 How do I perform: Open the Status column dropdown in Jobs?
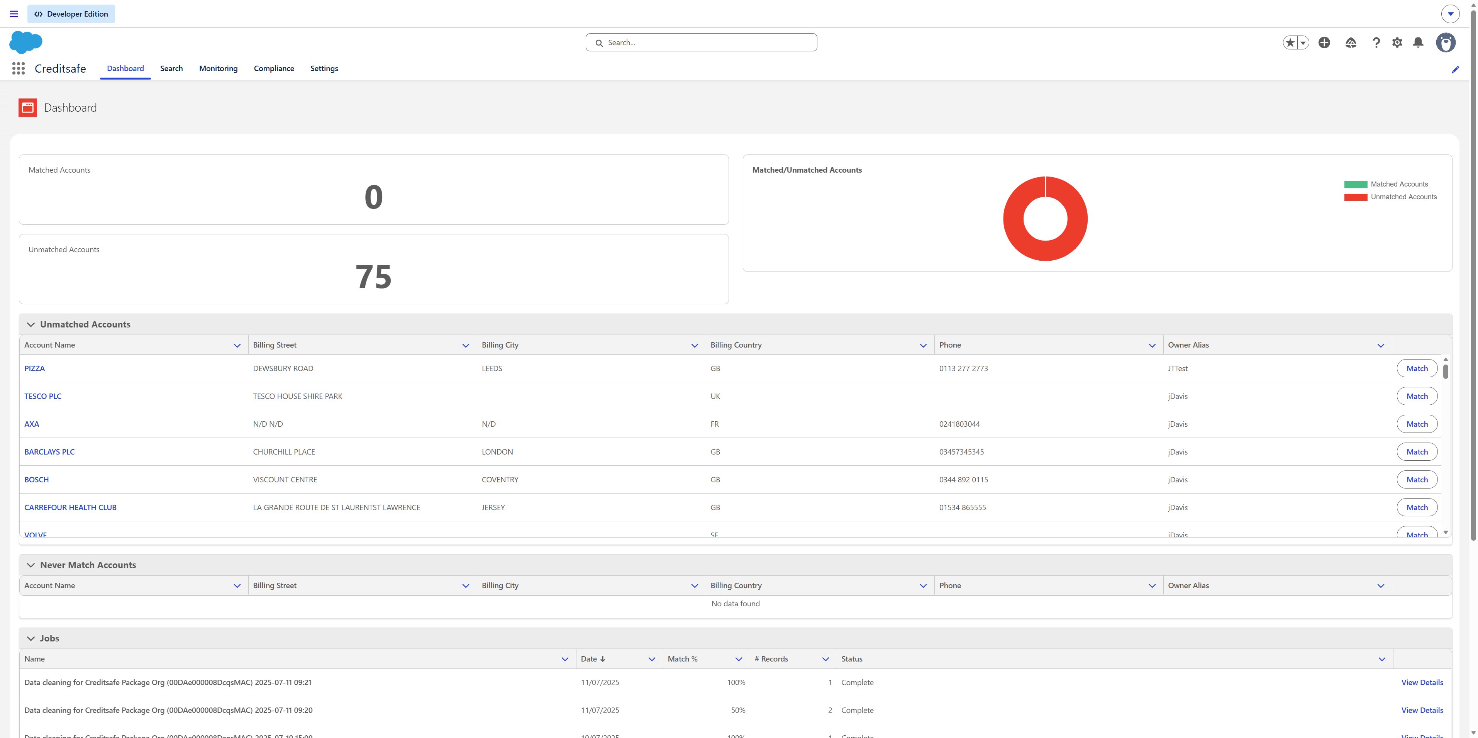[1381, 659]
